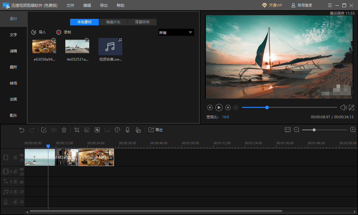358x215 pixels.
Task: Start voiceover with microphone icon
Action: point(127,130)
